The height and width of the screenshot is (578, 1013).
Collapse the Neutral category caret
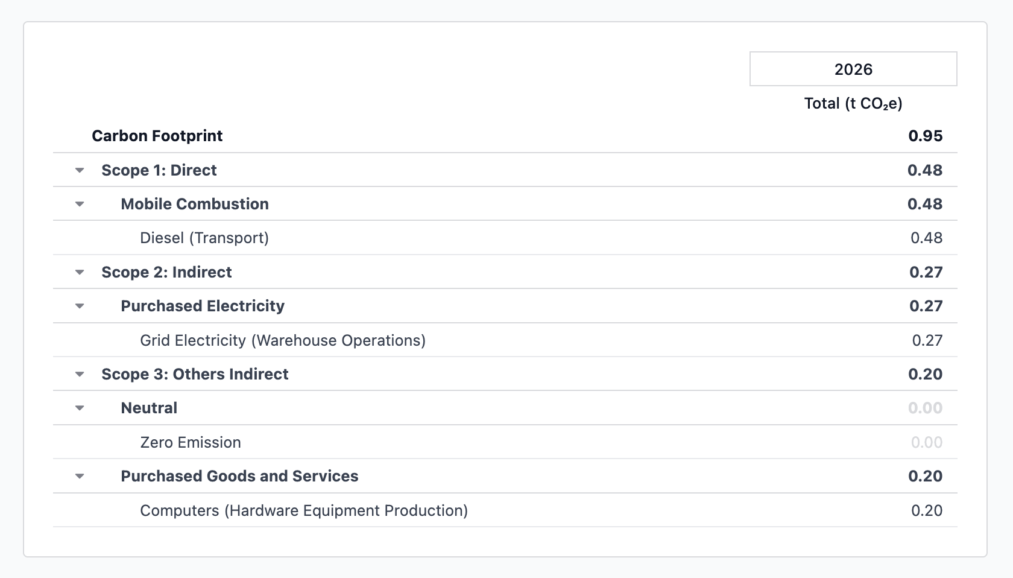coord(80,408)
